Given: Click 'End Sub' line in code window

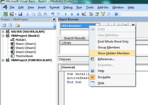Looking at the screenshot, I should click(74, 82).
